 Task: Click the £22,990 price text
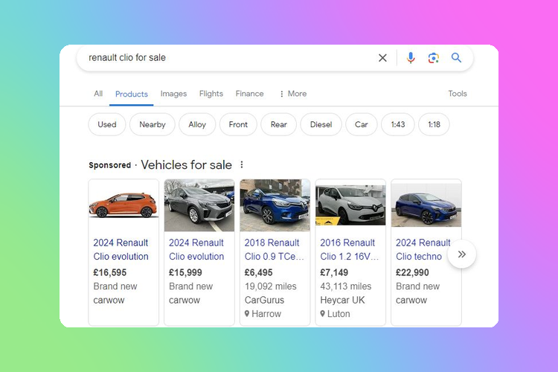click(412, 272)
